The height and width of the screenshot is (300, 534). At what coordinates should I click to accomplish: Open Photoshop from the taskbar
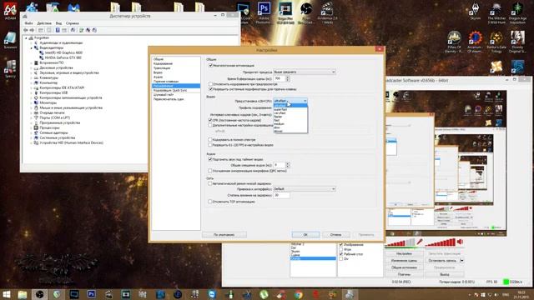click(x=91, y=294)
